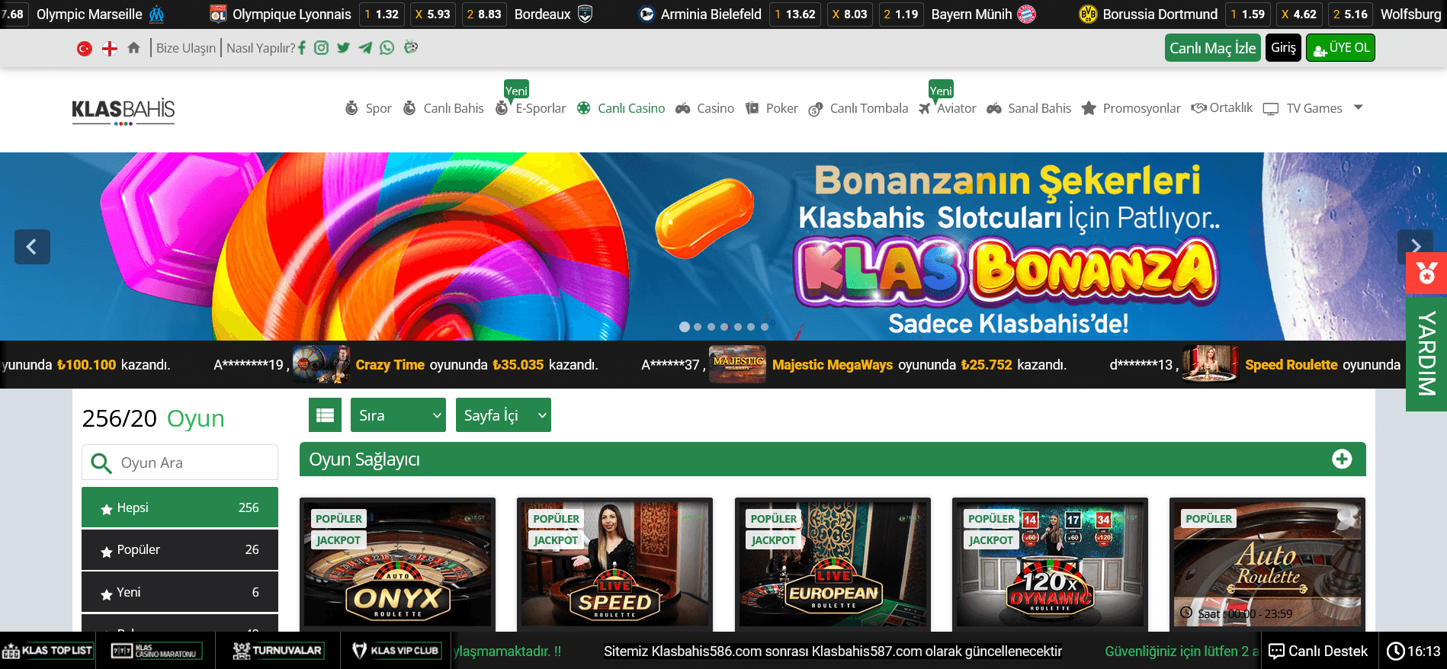Viewport: 1447px width, 669px height.
Task: Select the first banner pagination dot
Action: 685,327
